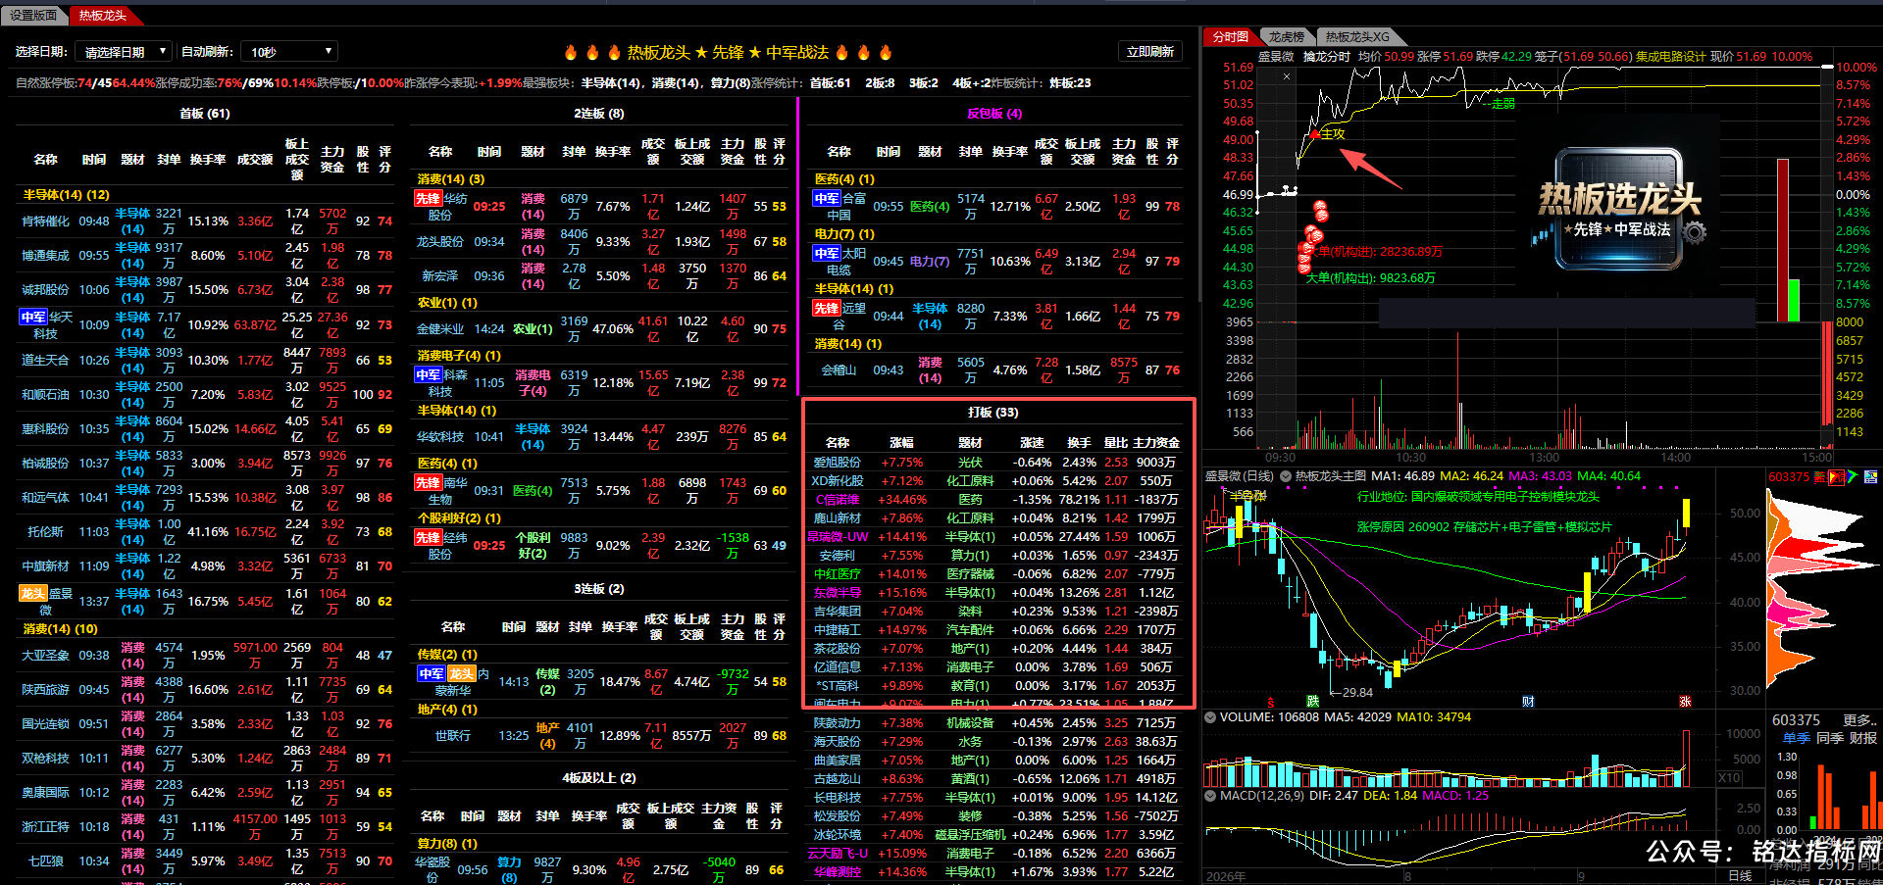Expand the MACD indicator dropdown arrow
Viewport: 1883px width, 885px height.
click(1210, 796)
